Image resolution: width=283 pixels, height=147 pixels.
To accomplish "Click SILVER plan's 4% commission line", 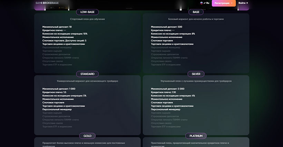I will pyautogui.click(x=173, y=95).
